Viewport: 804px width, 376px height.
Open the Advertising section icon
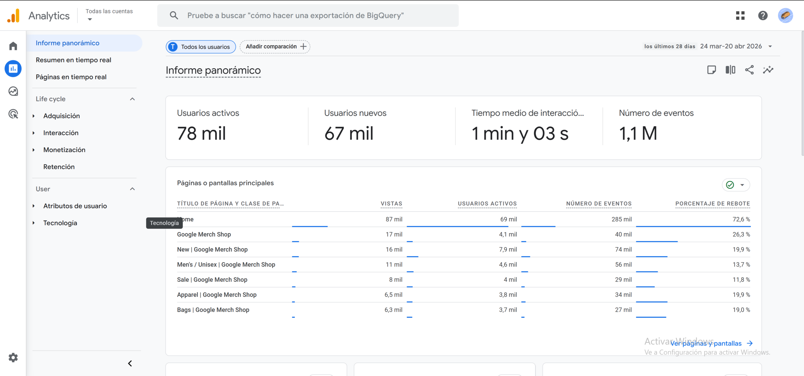click(x=13, y=114)
